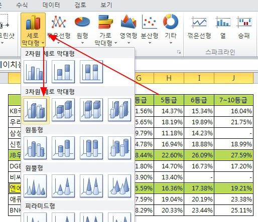The height and width of the screenshot is (222, 258).
Task: Open the 영역형 area chart gallery
Action: 128,29
